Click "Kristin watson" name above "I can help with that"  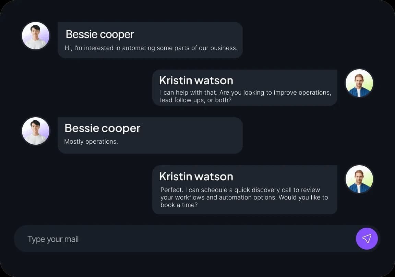(196, 81)
